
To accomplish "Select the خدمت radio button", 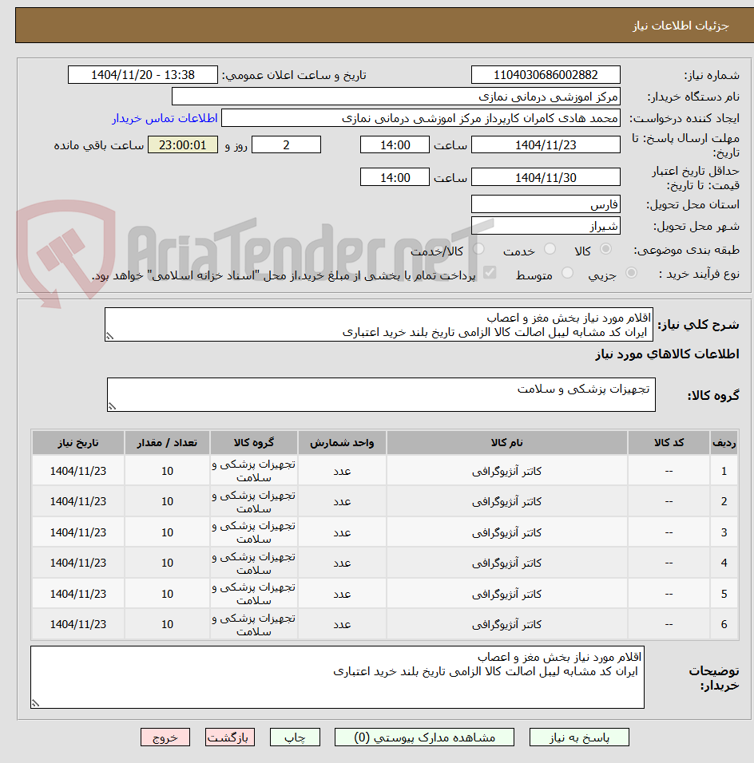I will coord(550,249).
